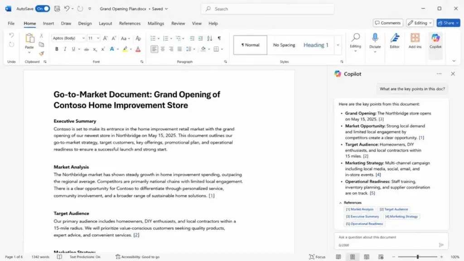Click the 1342 words status entry

click(40, 257)
